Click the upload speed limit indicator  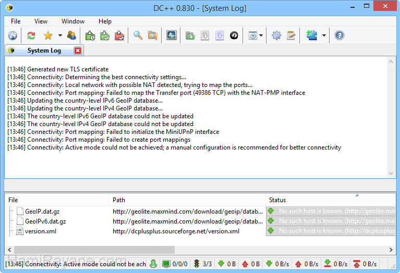(x=365, y=264)
